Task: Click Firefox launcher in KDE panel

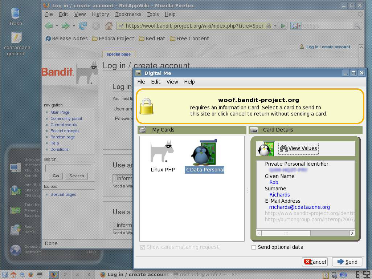Action: point(30,275)
